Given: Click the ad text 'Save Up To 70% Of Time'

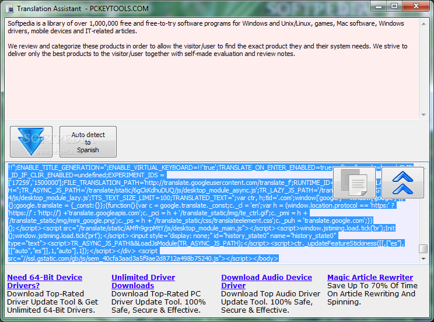Looking at the screenshot, I should (372, 285).
